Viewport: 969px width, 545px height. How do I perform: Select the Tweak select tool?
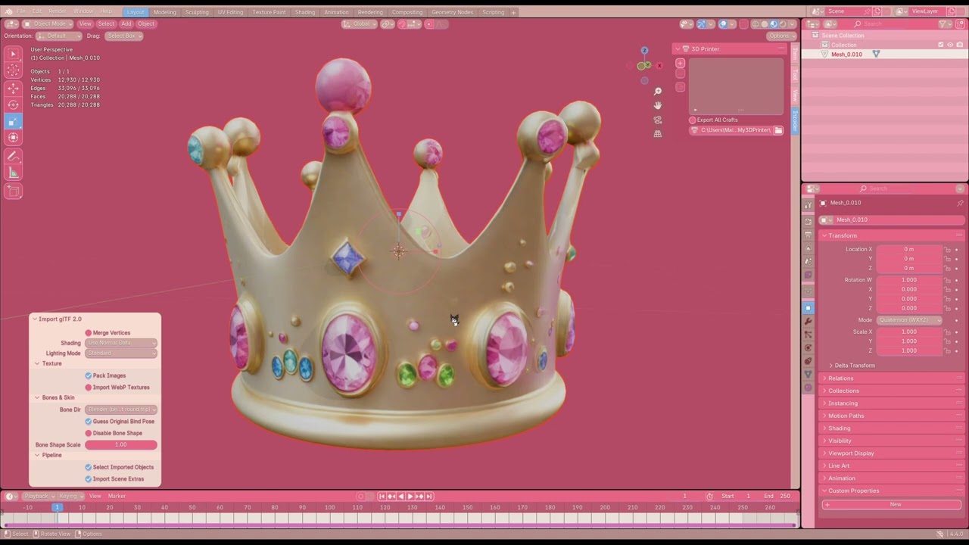(x=13, y=54)
